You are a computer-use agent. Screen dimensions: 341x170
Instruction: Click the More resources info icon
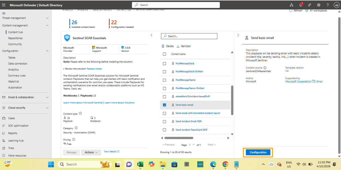pyautogui.click(x=4, y=156)
